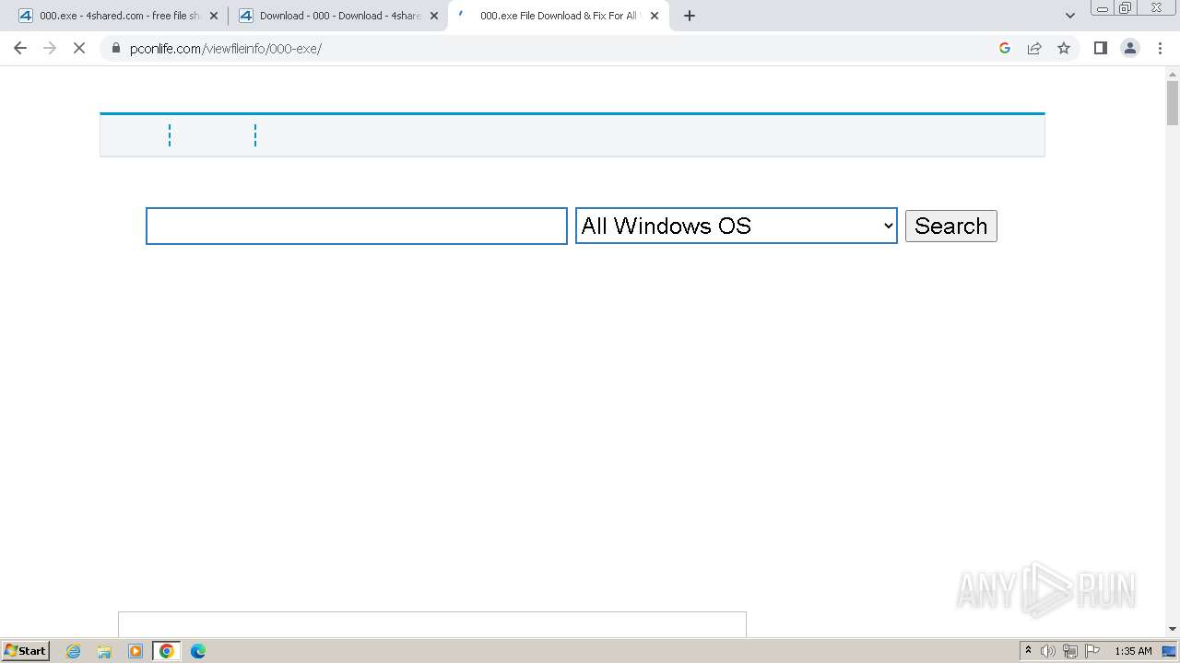The height and width of the screenshot is (663, 1180).
Task: Open the Windows Start menu
Action: coord(26,650)
